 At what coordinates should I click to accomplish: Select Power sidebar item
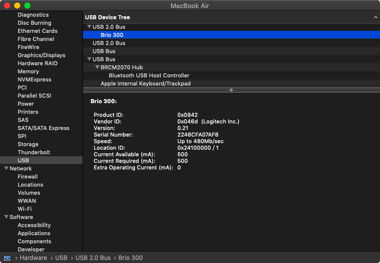coord(26,104)
